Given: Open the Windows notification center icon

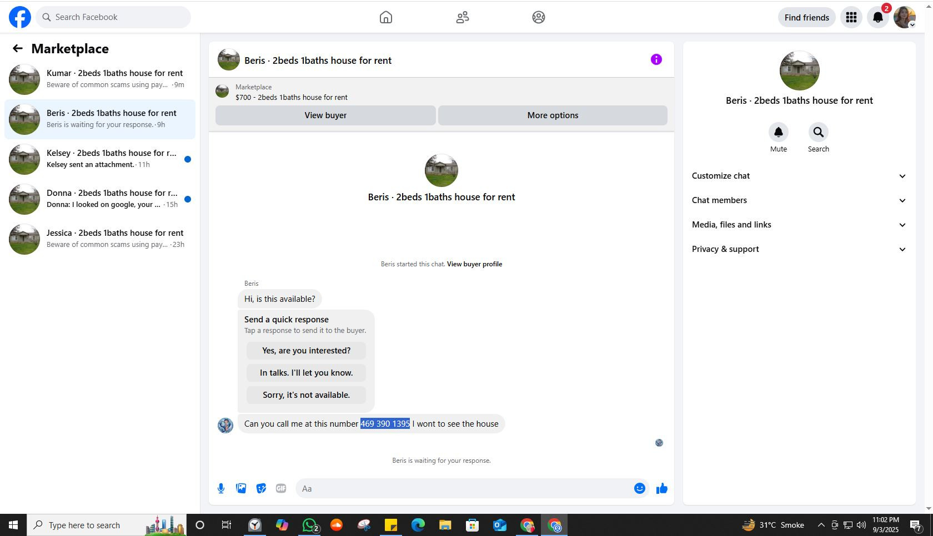Looking at the screenshot, I should pos(917,525).
